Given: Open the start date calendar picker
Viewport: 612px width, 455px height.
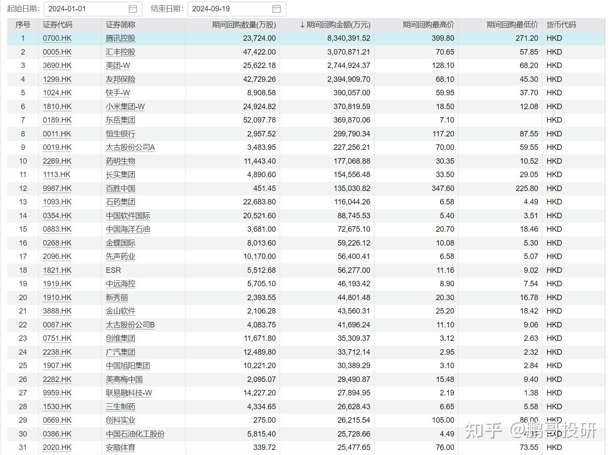Looking at the screenshot, I should click(133, 8).
